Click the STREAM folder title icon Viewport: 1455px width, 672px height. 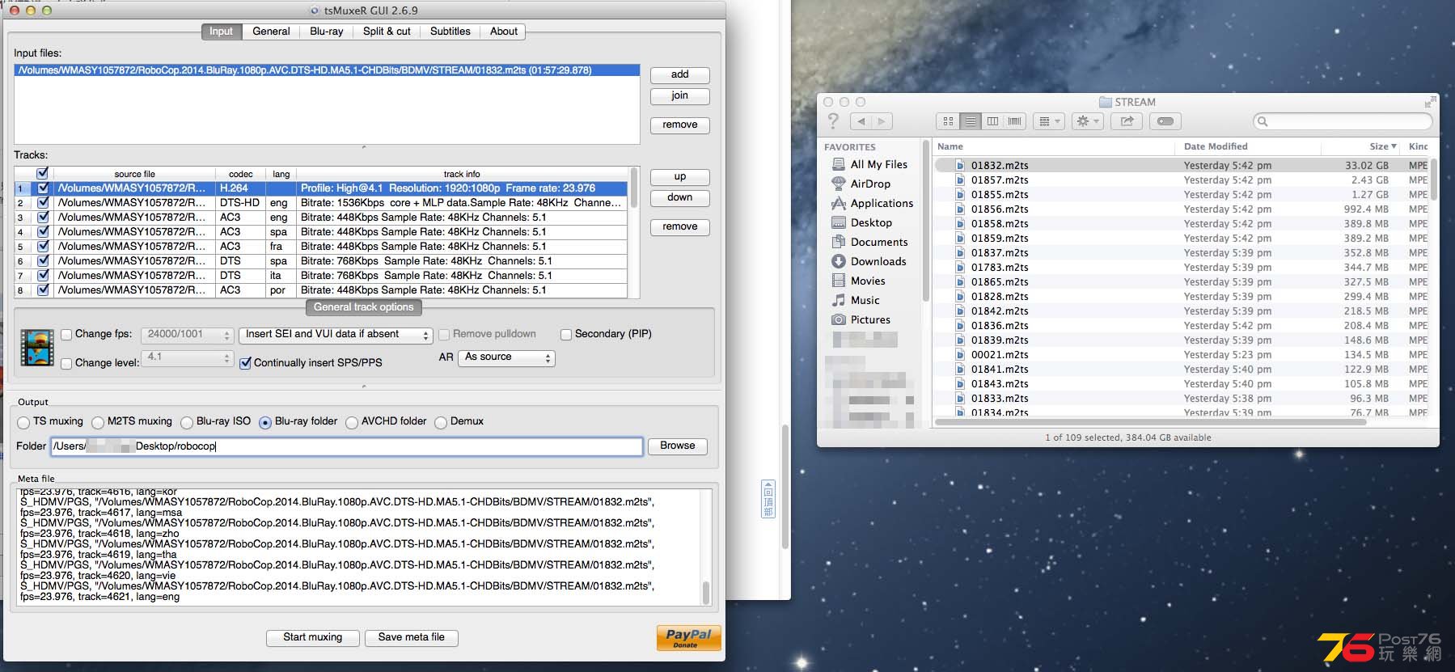click(1106, 102)
